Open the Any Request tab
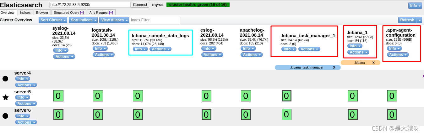Image resolution: width=424 pixels, height=134 pixels. [x=101, y=13]
